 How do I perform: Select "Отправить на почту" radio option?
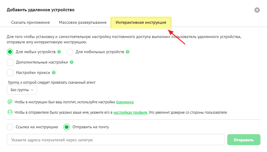[67, 127]
